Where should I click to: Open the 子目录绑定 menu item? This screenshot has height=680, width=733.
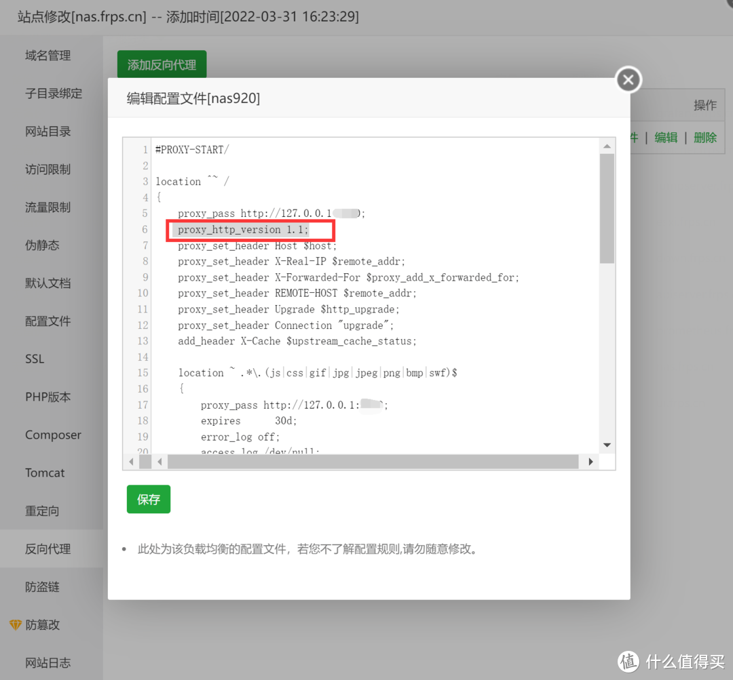[54, 94]
